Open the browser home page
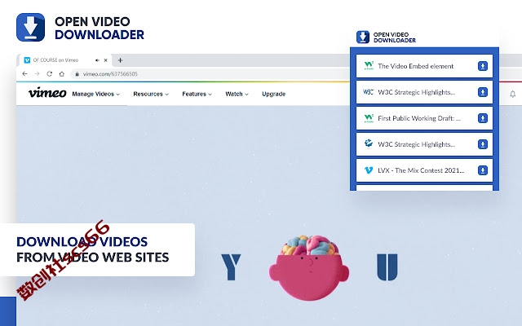 pos(62,74)
